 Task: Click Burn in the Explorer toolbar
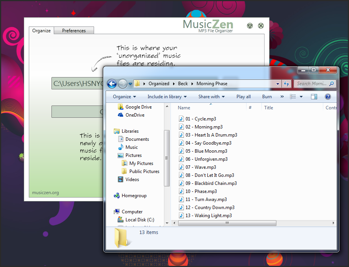[x=267, y=97]
